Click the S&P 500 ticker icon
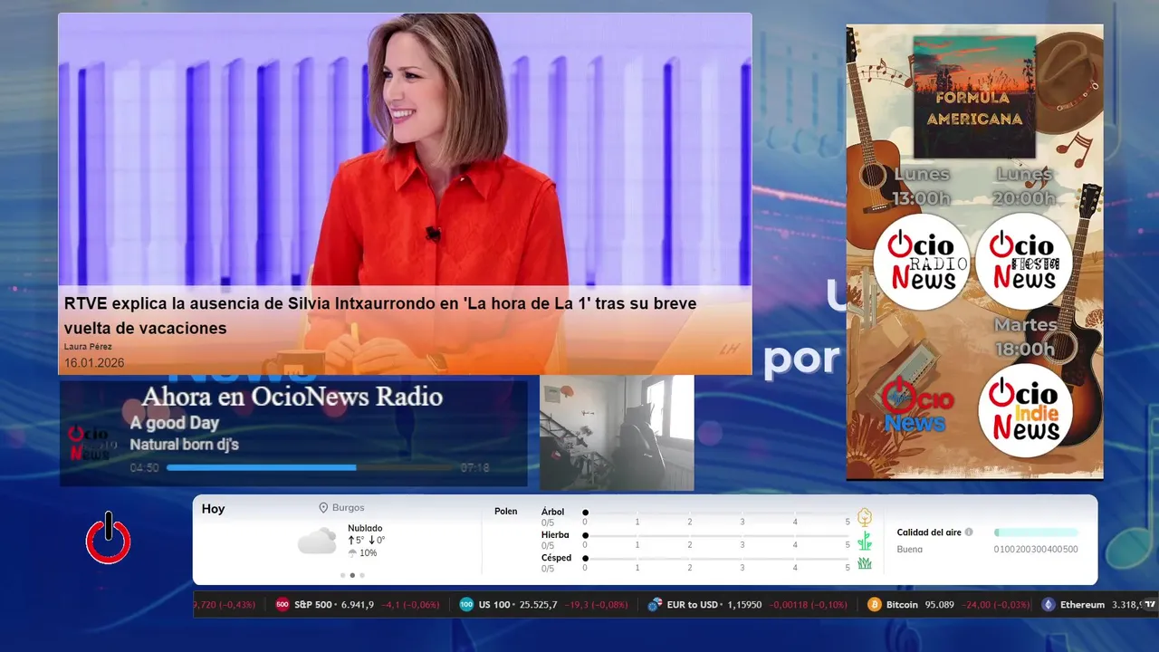 283,604
